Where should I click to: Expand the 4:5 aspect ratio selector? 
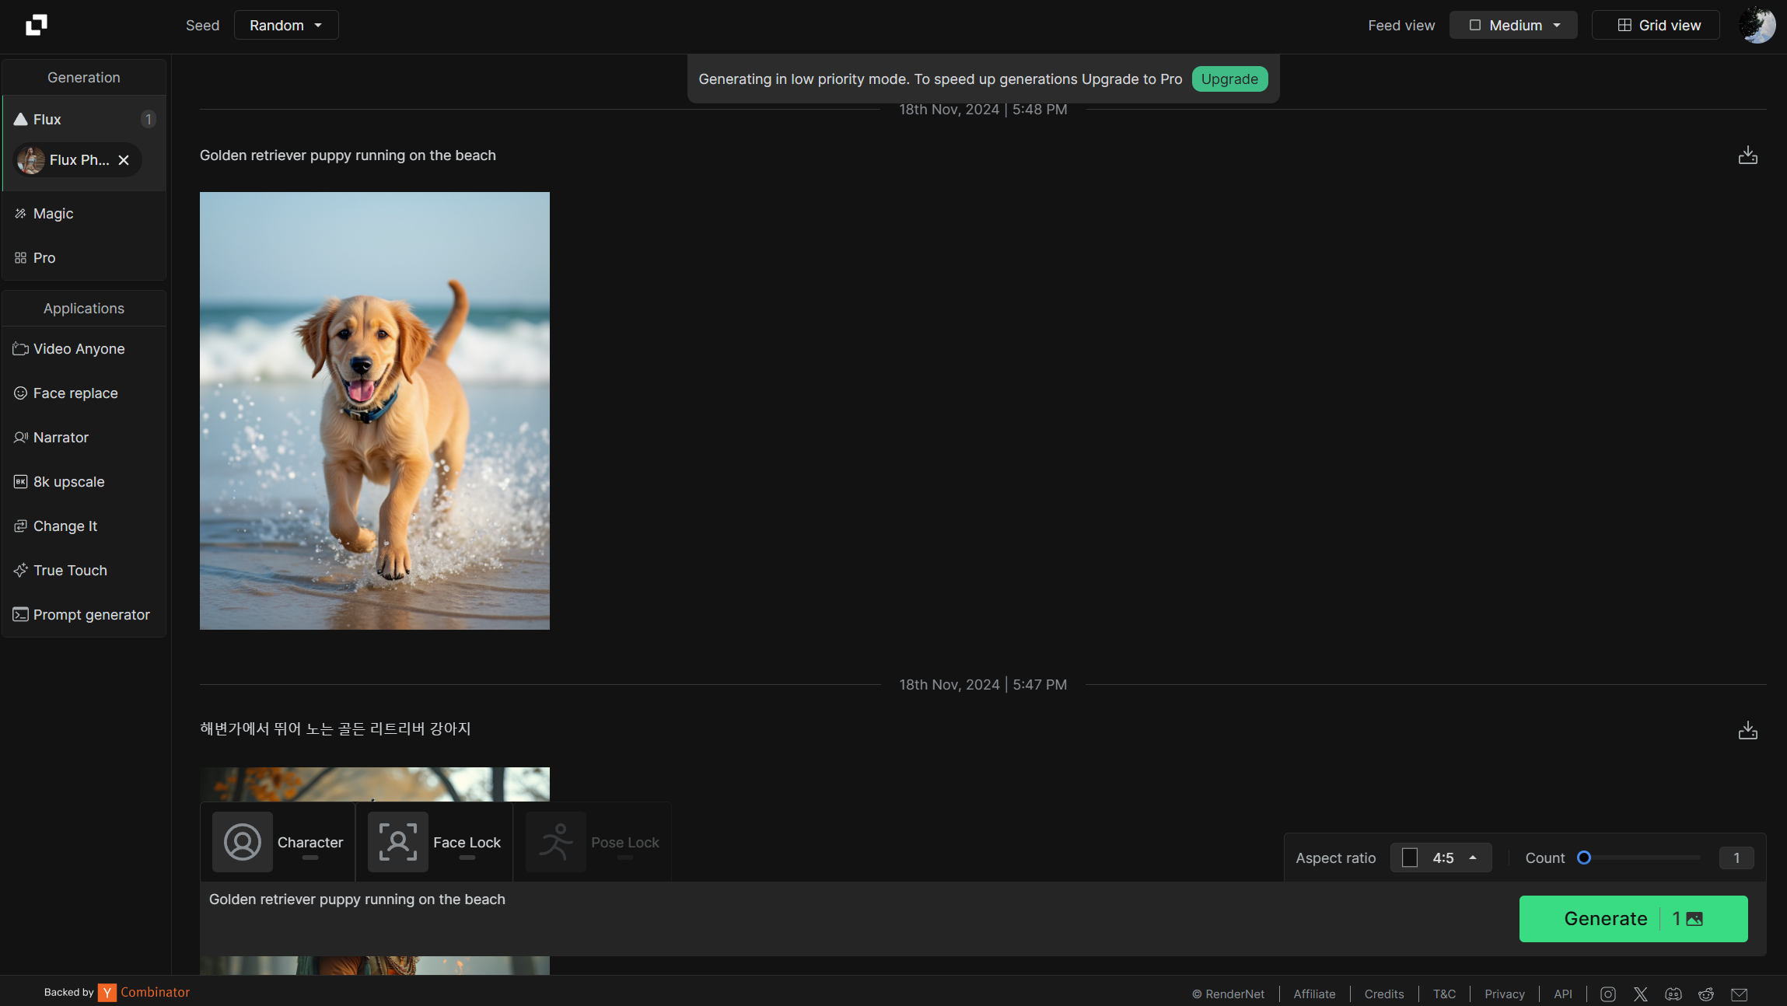pyautogui.click(x=1441, y=858)
